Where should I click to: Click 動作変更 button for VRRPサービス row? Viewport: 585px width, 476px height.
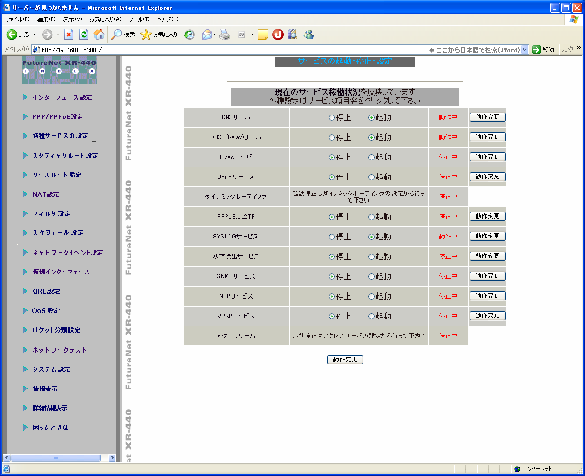click(488, 316)
